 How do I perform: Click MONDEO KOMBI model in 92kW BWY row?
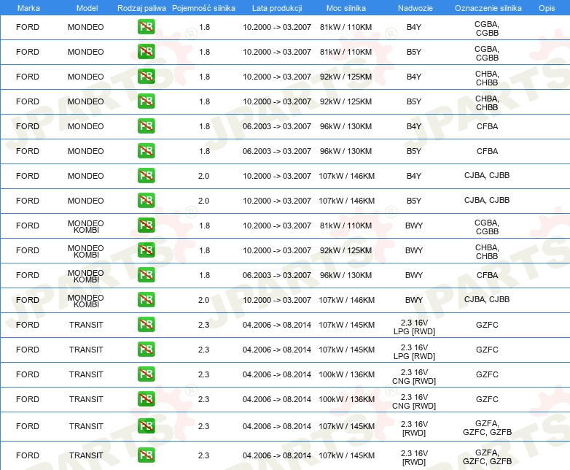(x=86, y=251)
